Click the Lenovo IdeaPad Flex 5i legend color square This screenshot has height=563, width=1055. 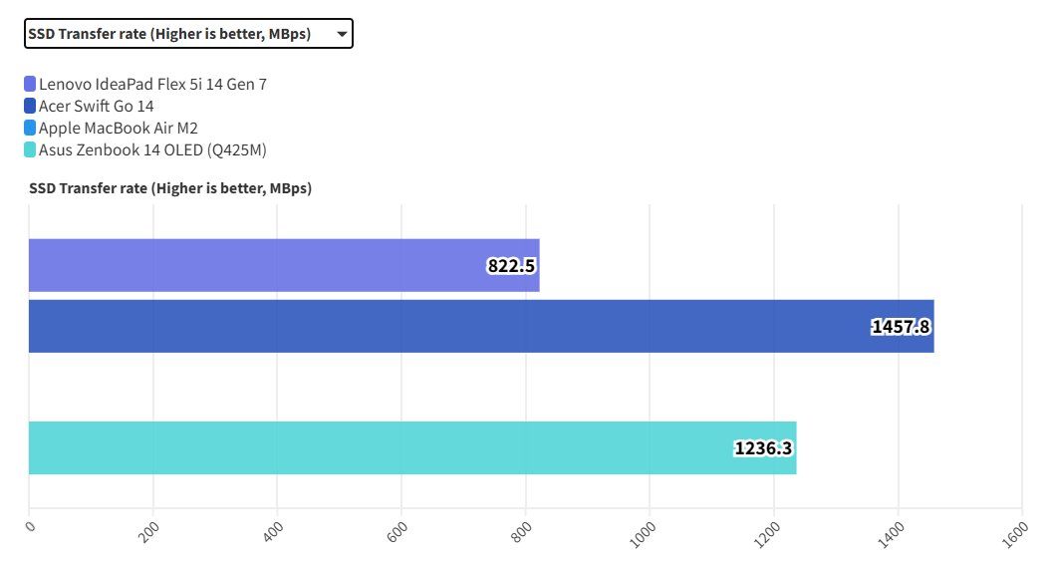tap(30, 85)
